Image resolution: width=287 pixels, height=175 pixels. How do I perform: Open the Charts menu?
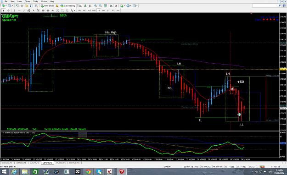(28, 1)
